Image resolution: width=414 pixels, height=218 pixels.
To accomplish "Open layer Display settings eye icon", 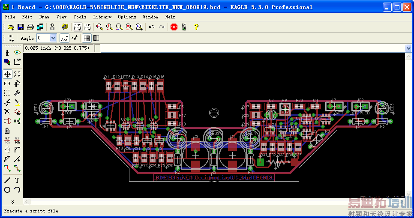I will point(17,52).
